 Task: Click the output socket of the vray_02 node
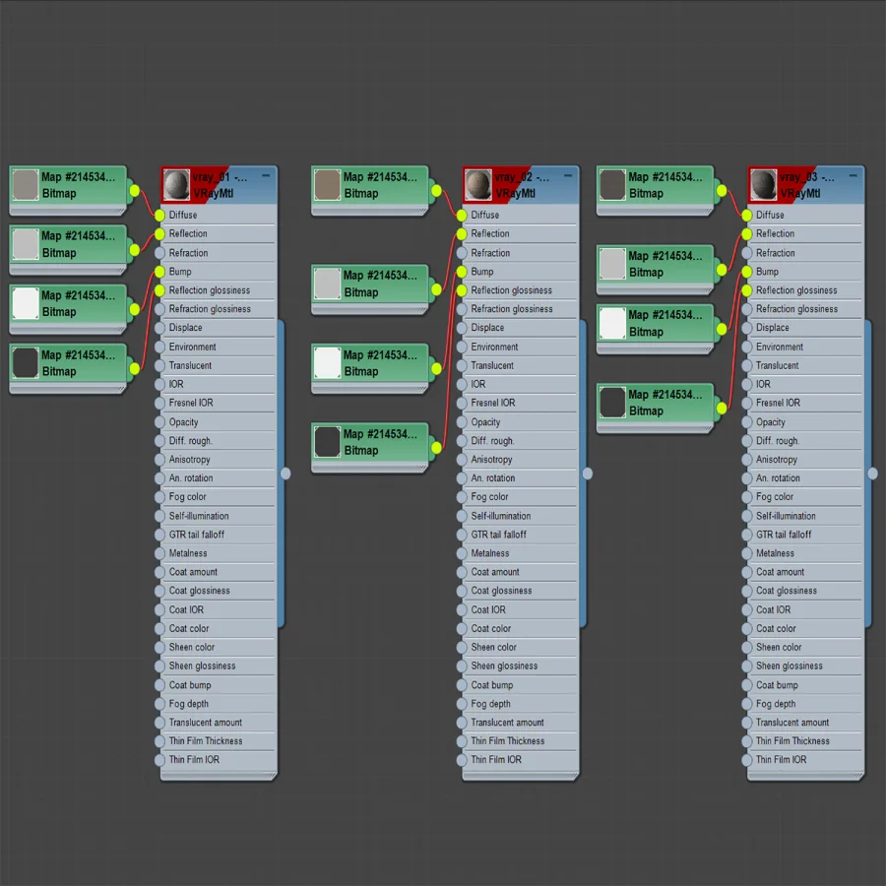coord(588,474)
